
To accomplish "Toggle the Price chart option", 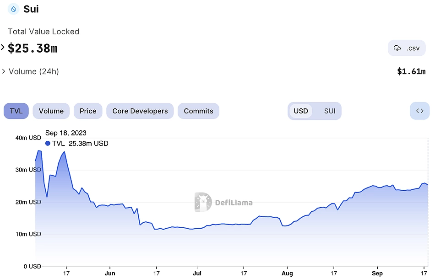I will click(x=88, y=111).
